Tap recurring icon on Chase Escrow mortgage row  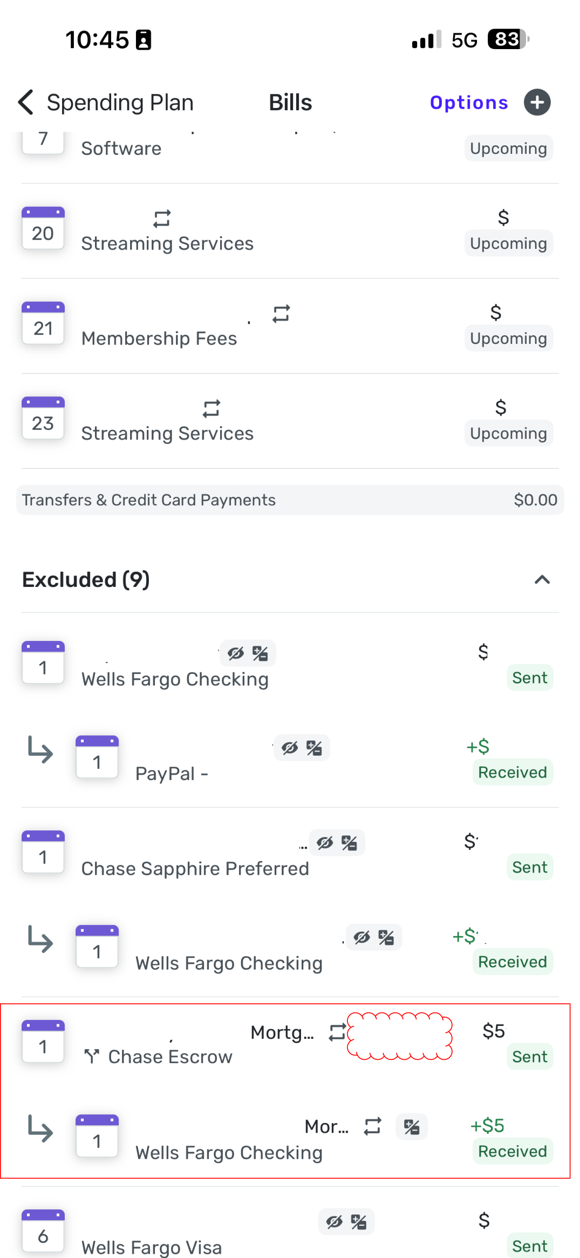pyautogui.click(x=338, y=1032)
